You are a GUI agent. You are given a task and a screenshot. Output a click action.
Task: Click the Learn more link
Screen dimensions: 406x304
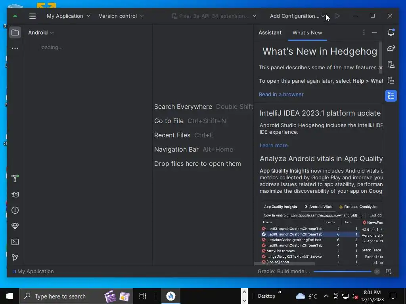coord(274,146)
